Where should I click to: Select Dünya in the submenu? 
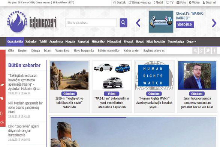coord(36,50)
